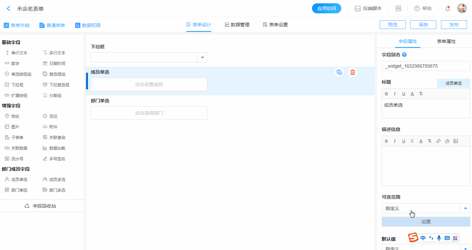The width and height of the screenshot is (472, 250).
Task: Delete the selected 成员单选 field
Action: tap(353, 72)
